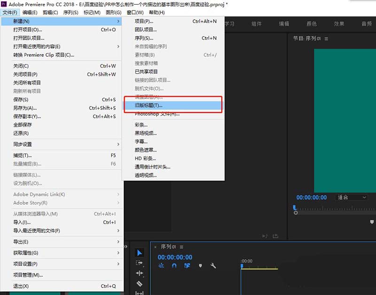Click the timeline wrench display settings icon

213,265
